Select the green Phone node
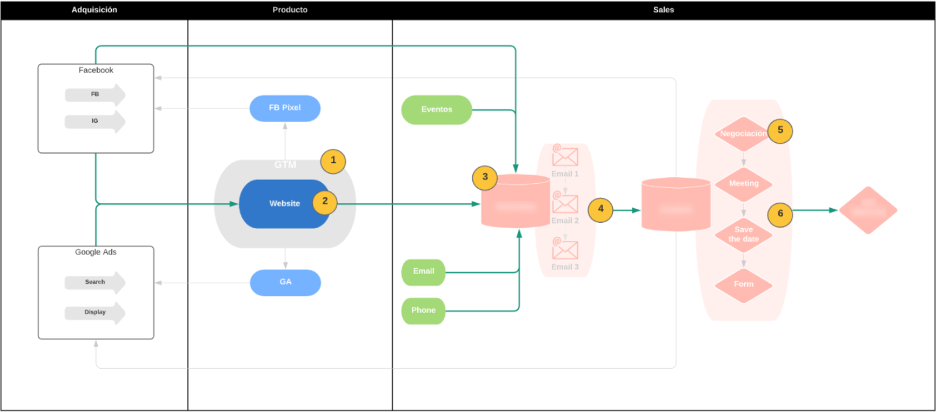 [423, 311]
